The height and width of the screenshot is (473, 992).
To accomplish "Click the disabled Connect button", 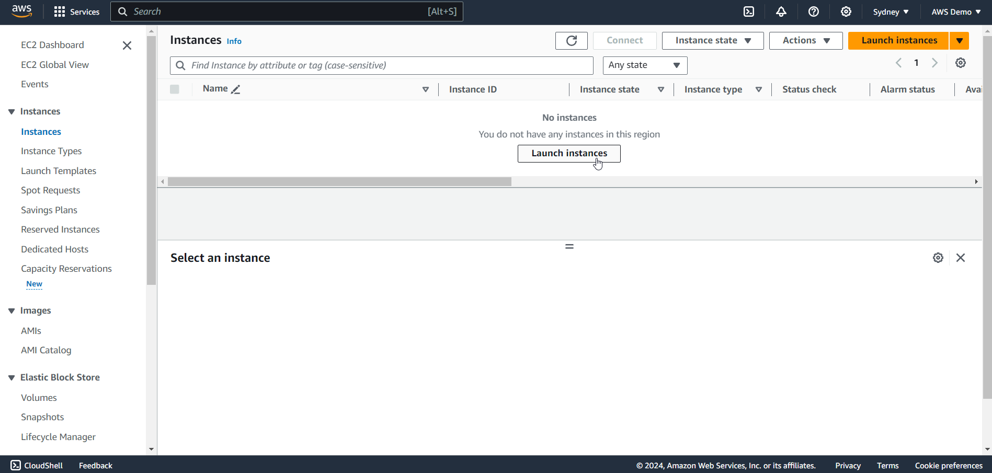I will coord(625,41).
